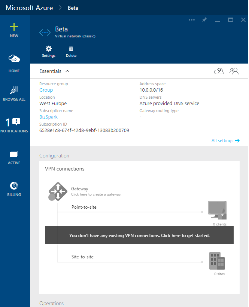Click the Gateway icon to create a gateway

[58, 191]
